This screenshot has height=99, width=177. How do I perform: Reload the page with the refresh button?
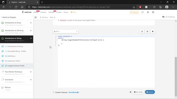[x=16, y=7]
